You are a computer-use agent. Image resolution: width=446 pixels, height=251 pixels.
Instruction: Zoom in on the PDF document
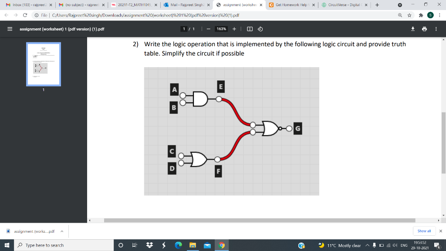(x=234, y=29)
